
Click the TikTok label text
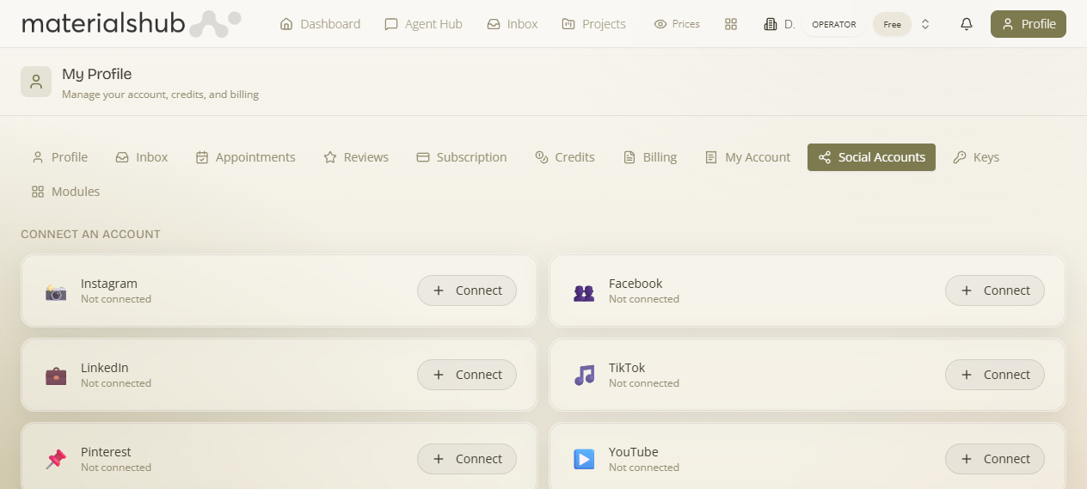coord(627,368)
